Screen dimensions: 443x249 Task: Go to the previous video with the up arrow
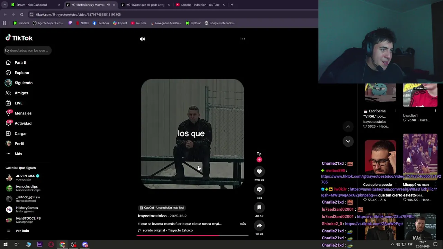point(348,127)
